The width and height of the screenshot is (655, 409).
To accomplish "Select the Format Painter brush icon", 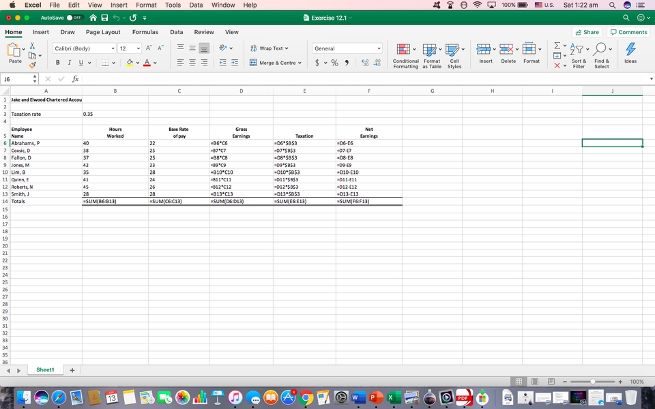I will (32, 65).
